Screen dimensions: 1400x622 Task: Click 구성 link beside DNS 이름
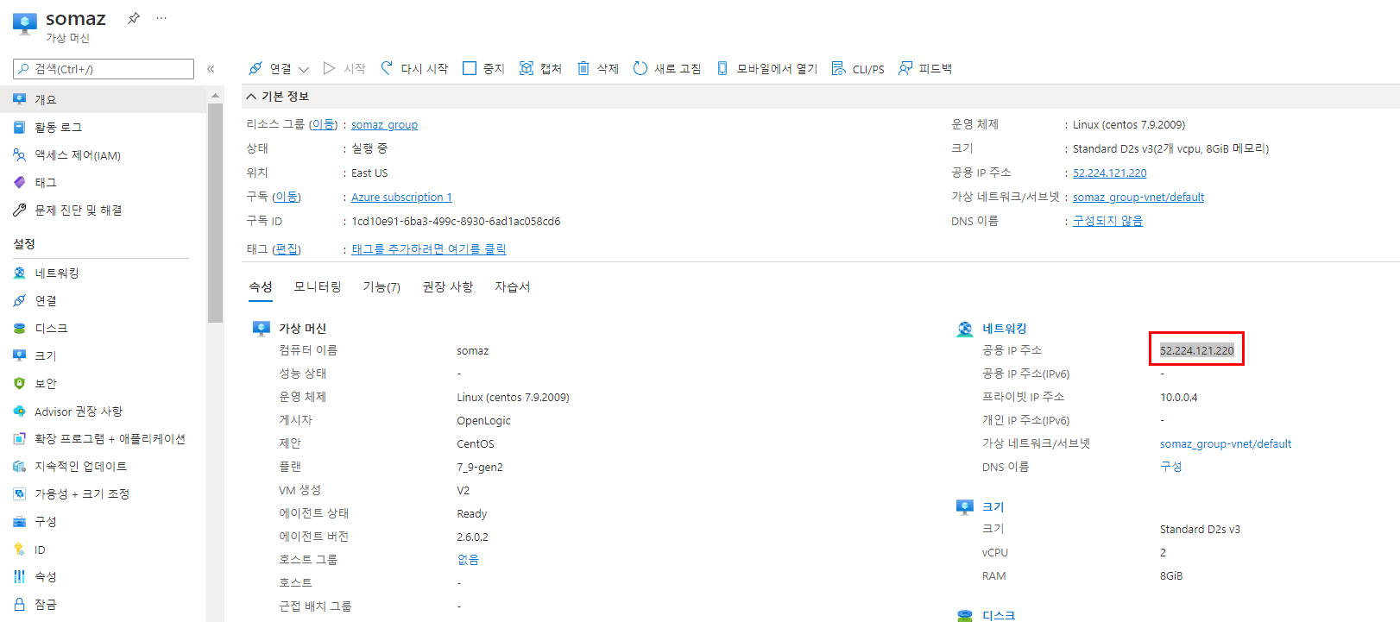pos(1171,466)
